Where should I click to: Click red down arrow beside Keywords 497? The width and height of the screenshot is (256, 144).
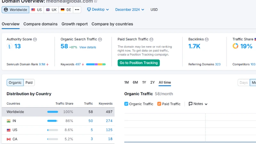click(x=83, y=64)
